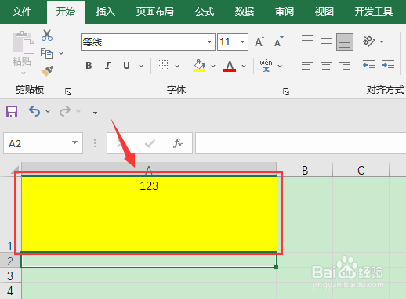Select middle align icon
Screen dimensions: 406x299
(x=326, y=41)
